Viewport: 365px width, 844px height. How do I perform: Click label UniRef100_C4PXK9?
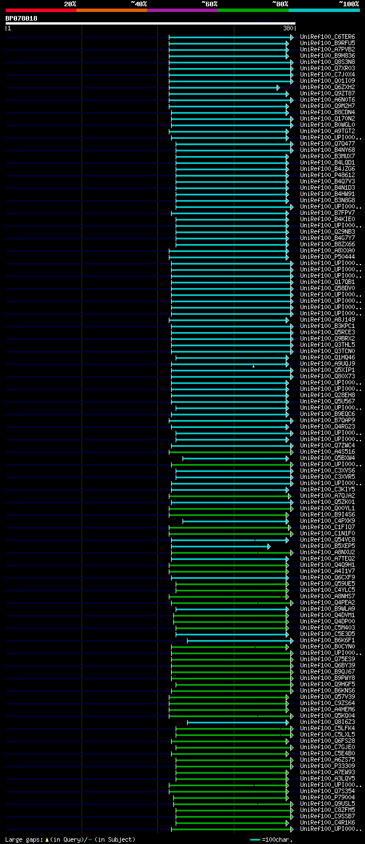click(x=327, y=521)
